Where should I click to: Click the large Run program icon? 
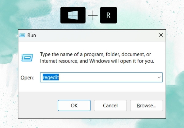[x=27, y=58]
